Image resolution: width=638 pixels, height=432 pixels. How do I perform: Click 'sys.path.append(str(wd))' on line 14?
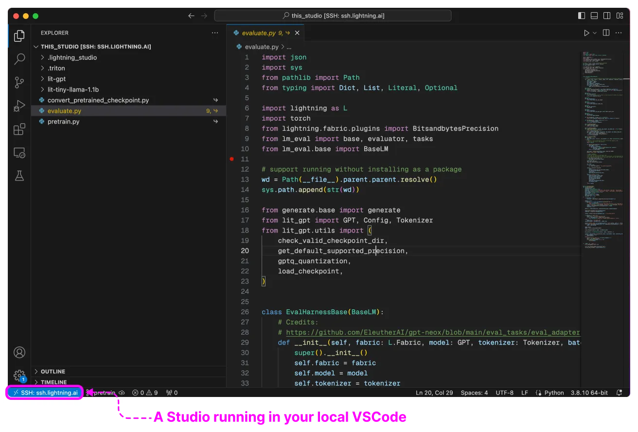(310, 190)
